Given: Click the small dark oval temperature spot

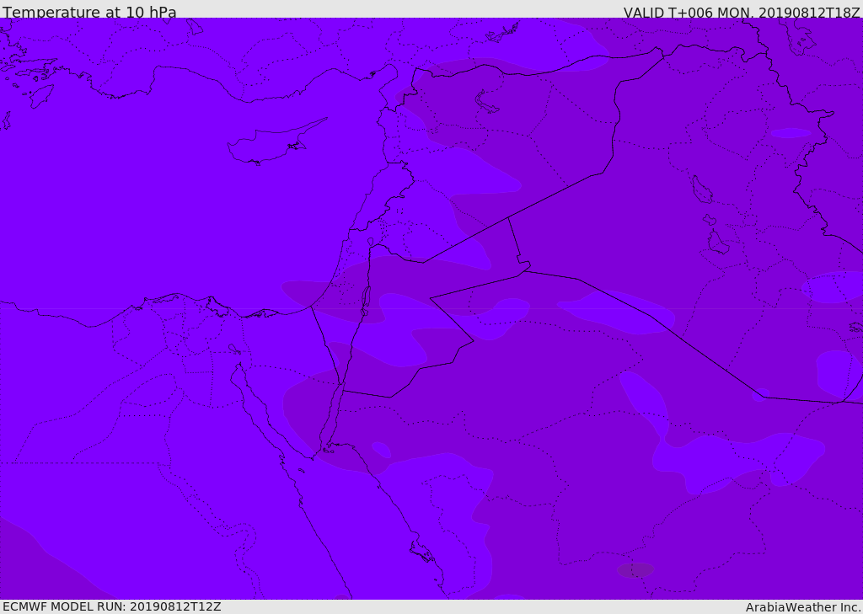Looking at the screenshot, I should click(x=635, y=570).
